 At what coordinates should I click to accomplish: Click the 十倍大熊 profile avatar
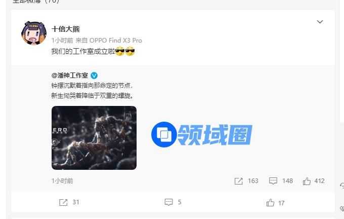point(34,33)
